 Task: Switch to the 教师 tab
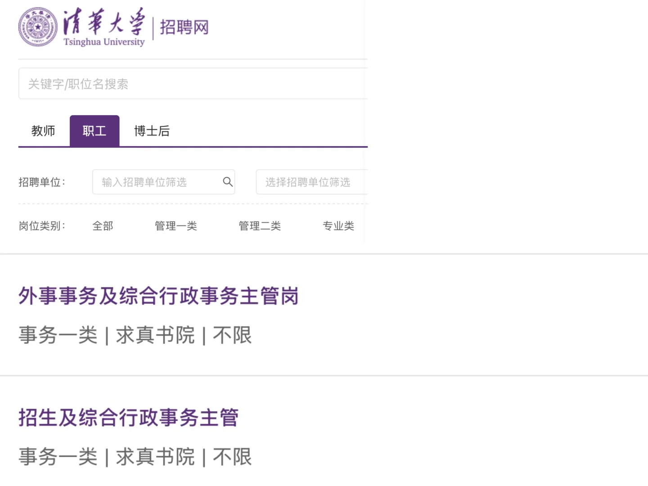(x=43, y=131)
